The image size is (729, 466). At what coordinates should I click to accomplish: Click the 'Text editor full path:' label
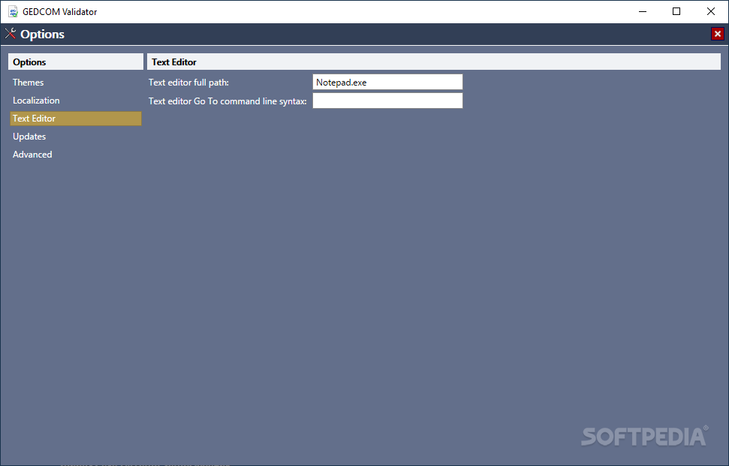(x=188, y=83)
